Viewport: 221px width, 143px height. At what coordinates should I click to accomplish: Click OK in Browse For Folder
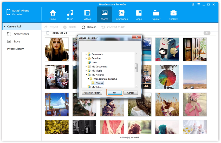pos(114,93)
